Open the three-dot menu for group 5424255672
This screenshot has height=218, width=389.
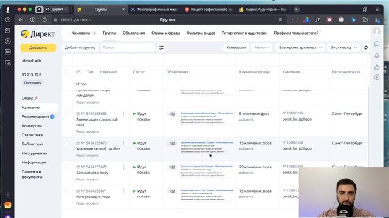[123, 167]
